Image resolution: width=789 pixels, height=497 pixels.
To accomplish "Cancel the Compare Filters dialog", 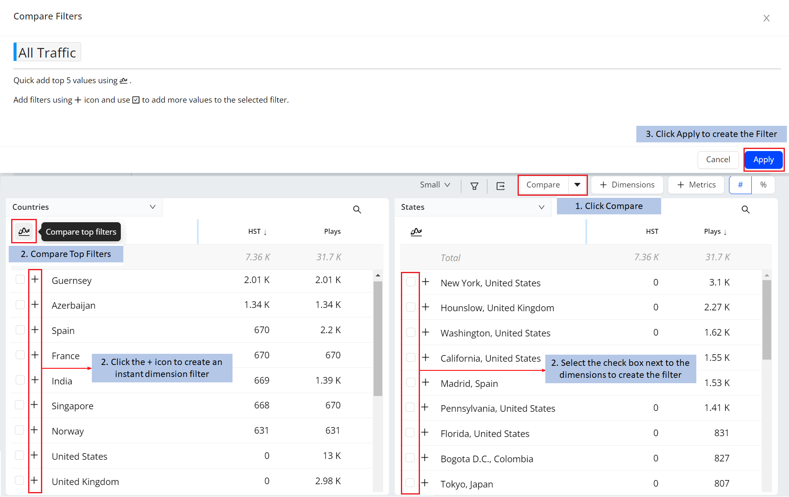I will [x=717, y=160].
